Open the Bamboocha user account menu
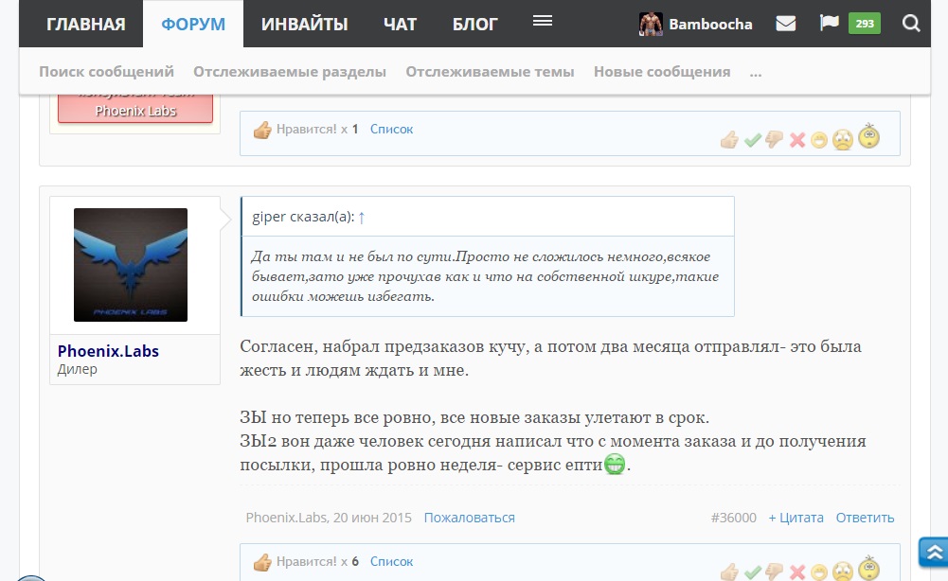Viewport: 948px width, 581px height. (x=696, y=24)
